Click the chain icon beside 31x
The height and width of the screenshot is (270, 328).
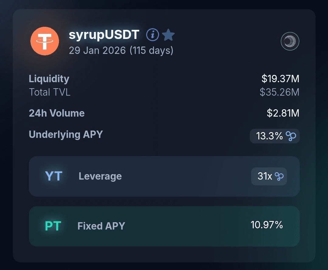point(279,176)
